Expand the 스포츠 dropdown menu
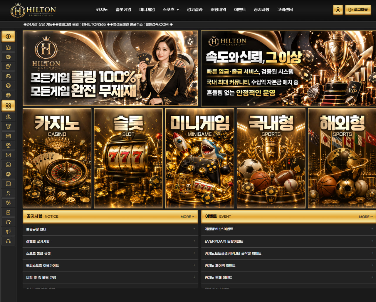The height and width of the screenshot is (302, 376). point(171,10)
